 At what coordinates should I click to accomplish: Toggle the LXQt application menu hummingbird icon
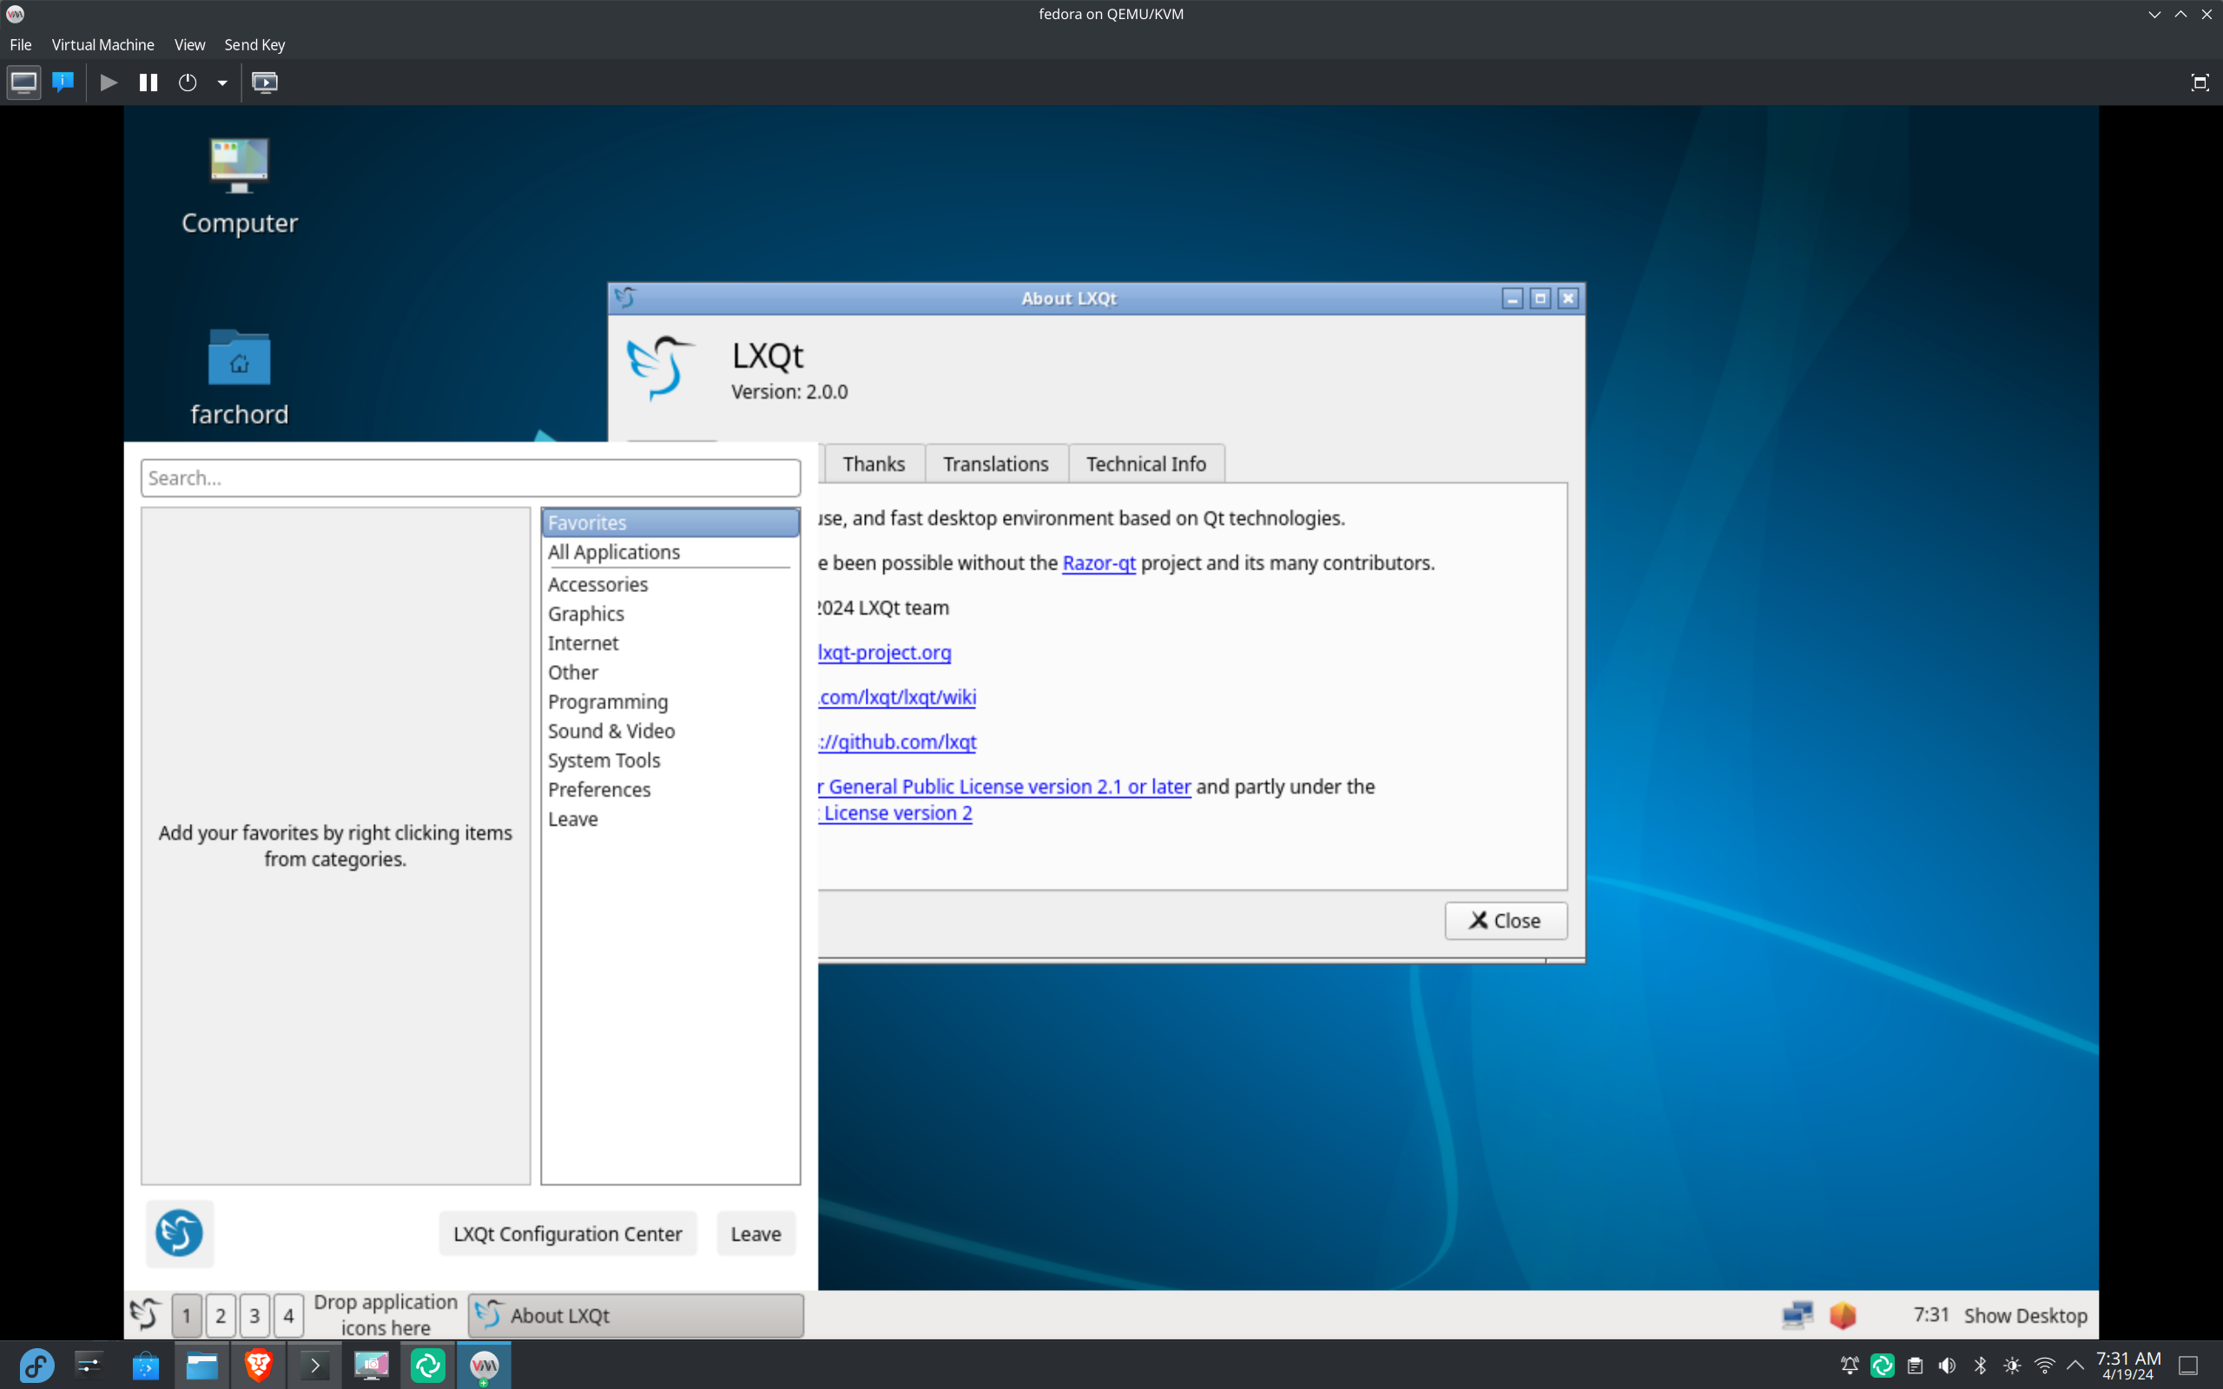coord(145,1314)
